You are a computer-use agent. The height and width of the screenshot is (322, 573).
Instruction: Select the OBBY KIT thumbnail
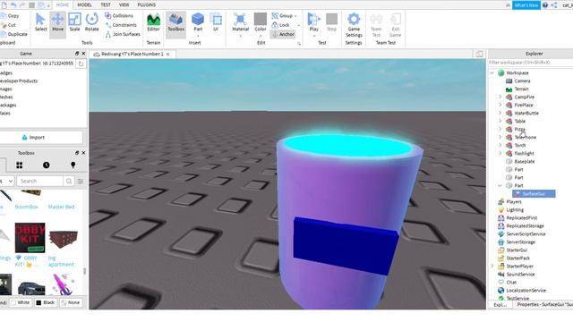pyautogui.click(x=30, y=238)
